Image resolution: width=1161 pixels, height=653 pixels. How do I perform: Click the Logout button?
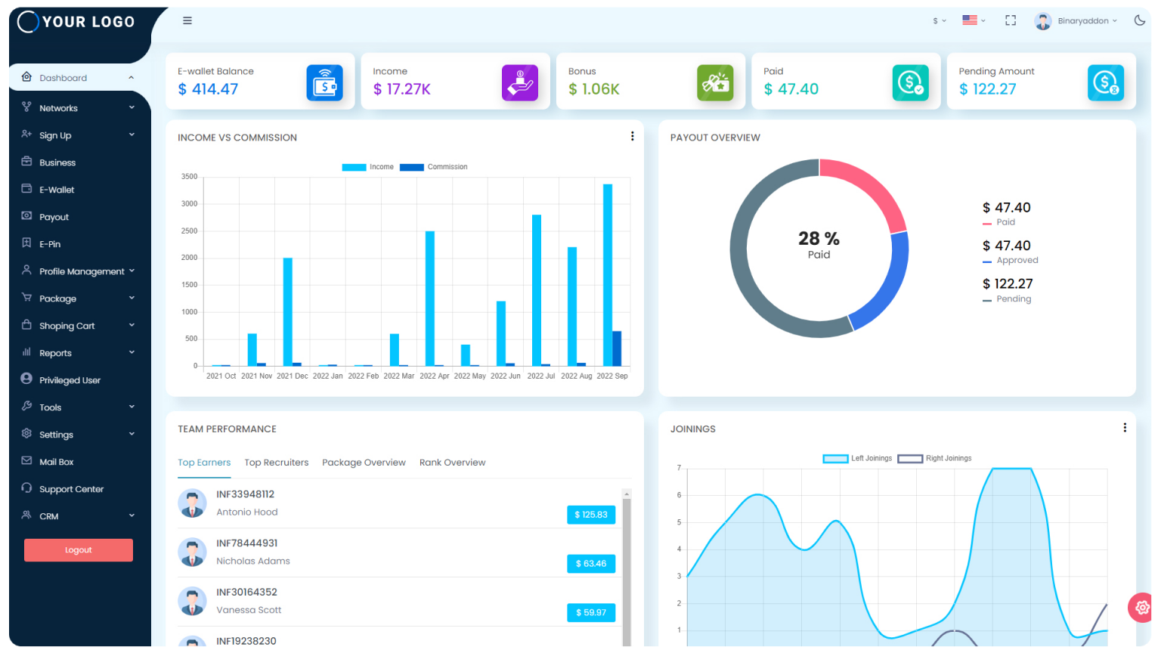tap(78, 550)
